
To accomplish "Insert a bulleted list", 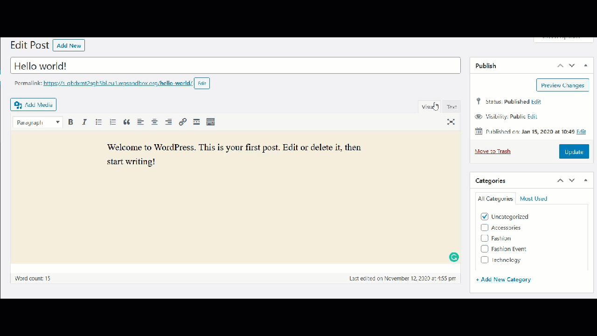I will pos(98,122).
